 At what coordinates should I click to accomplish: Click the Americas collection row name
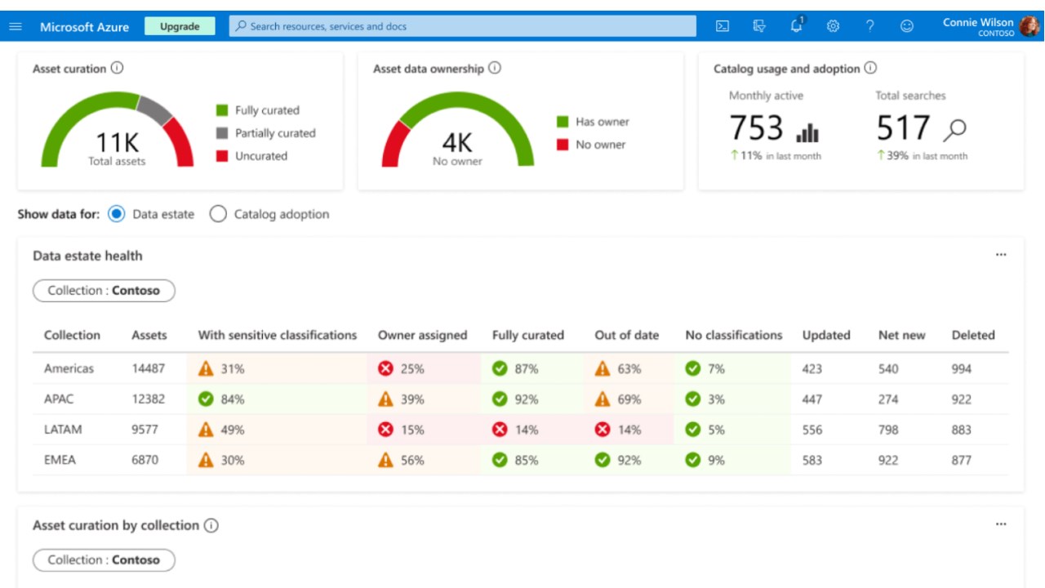69,368
